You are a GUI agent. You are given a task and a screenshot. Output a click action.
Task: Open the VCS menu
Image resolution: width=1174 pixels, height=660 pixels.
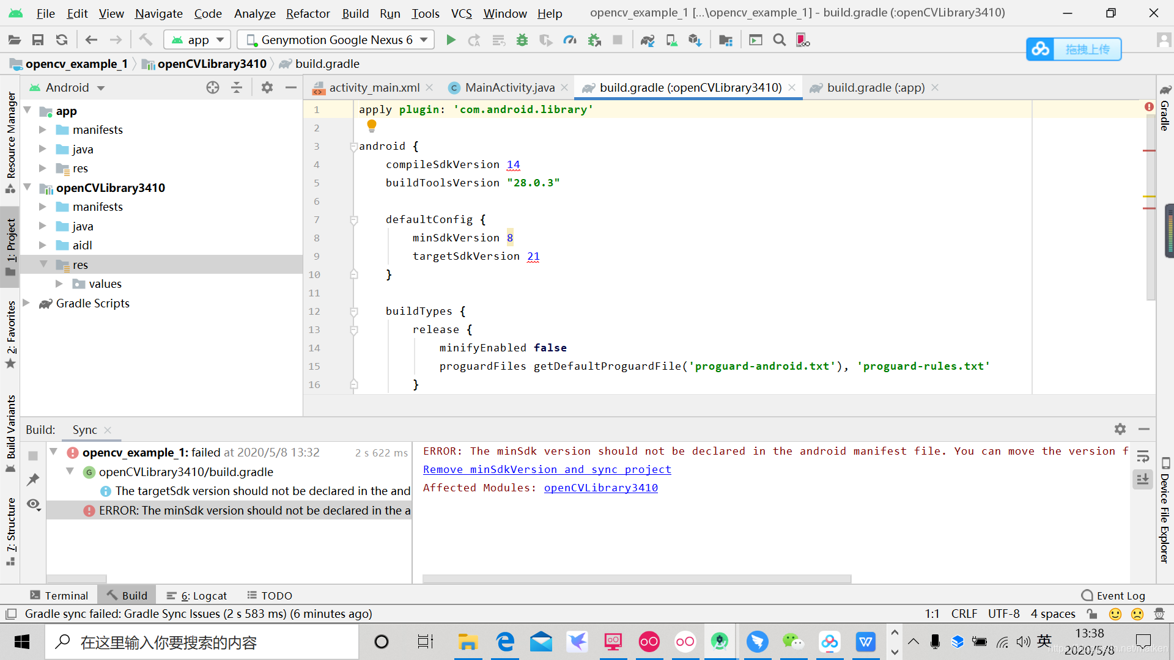[461, 13]
